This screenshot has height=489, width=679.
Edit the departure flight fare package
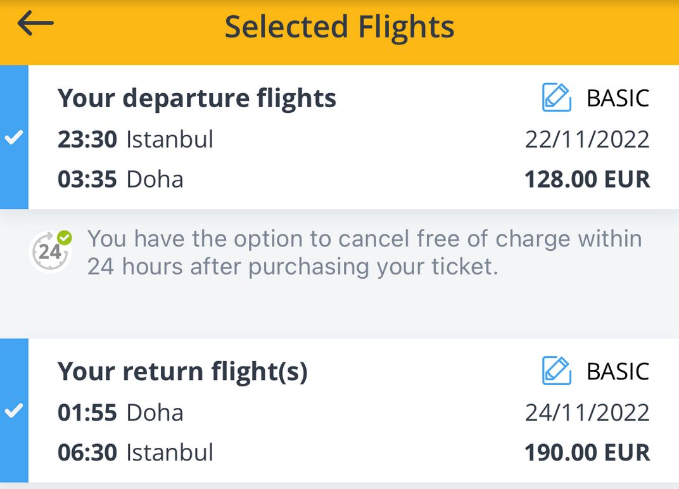coord(557,98)
